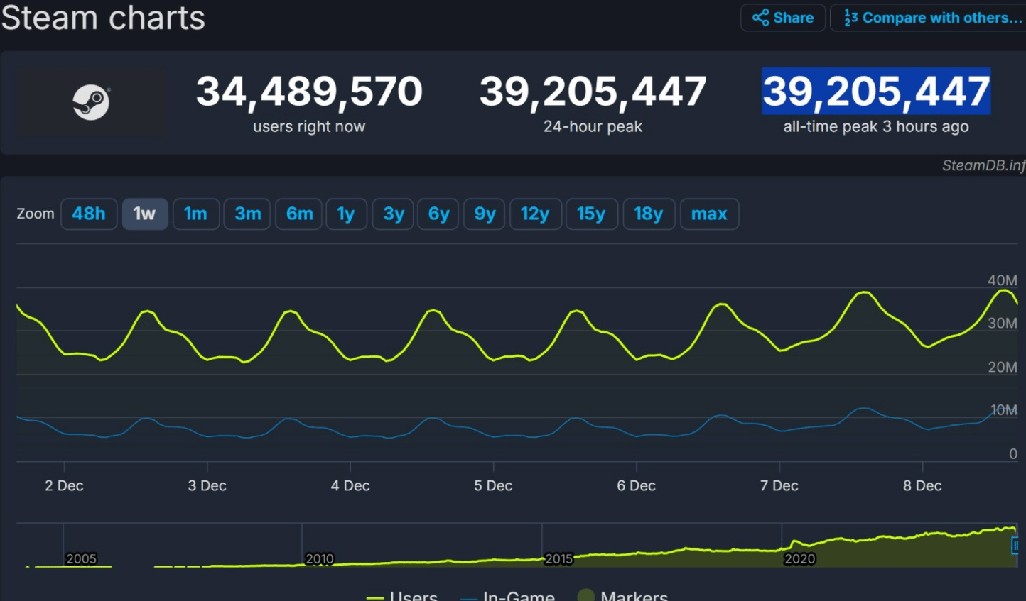
Task: Click the Share button
Action: tap(783, 18)
